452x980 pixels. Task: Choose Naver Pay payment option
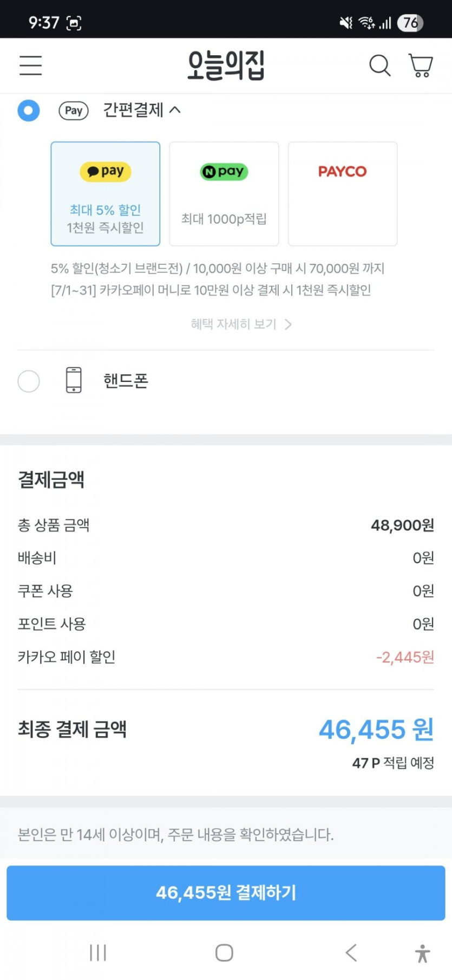224,193
